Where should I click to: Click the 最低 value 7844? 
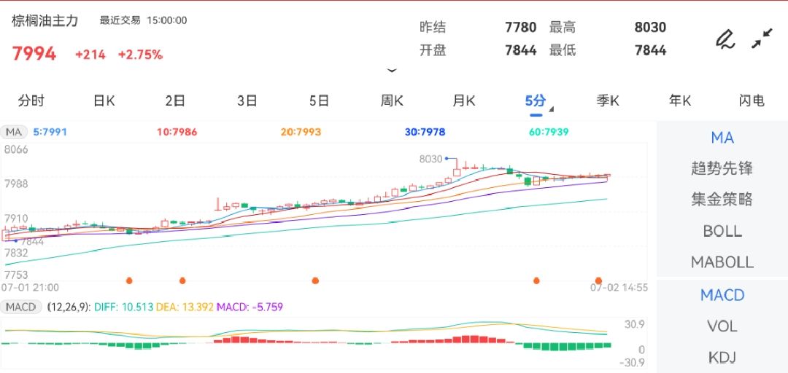coord(650,50)
